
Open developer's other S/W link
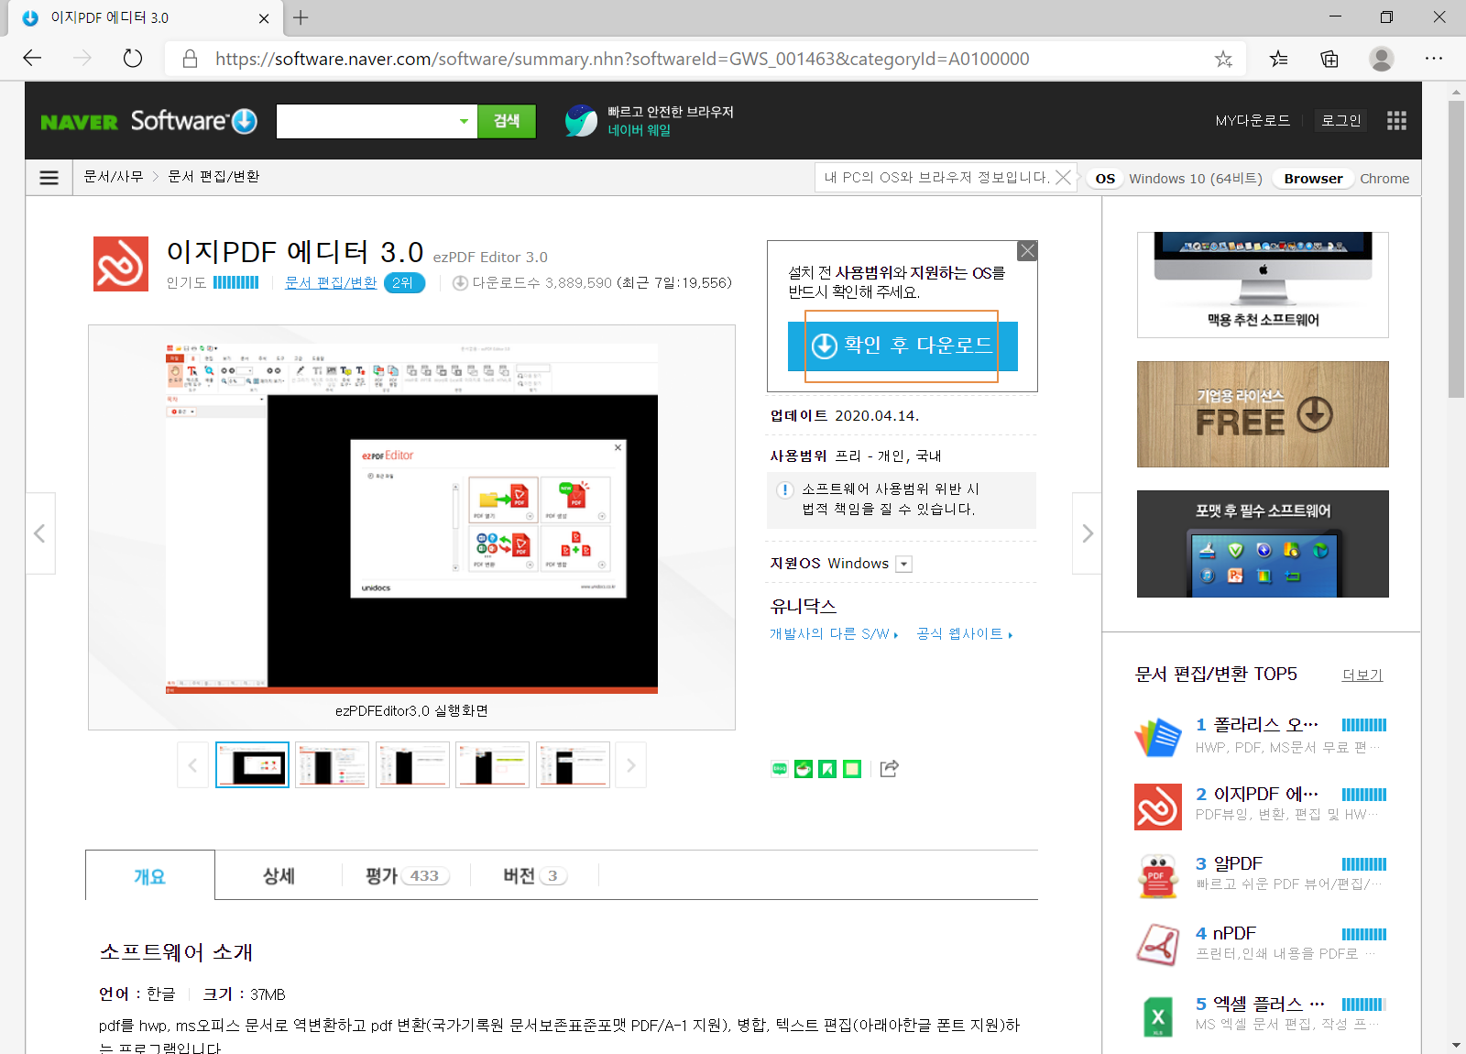[x=834, y=634]
